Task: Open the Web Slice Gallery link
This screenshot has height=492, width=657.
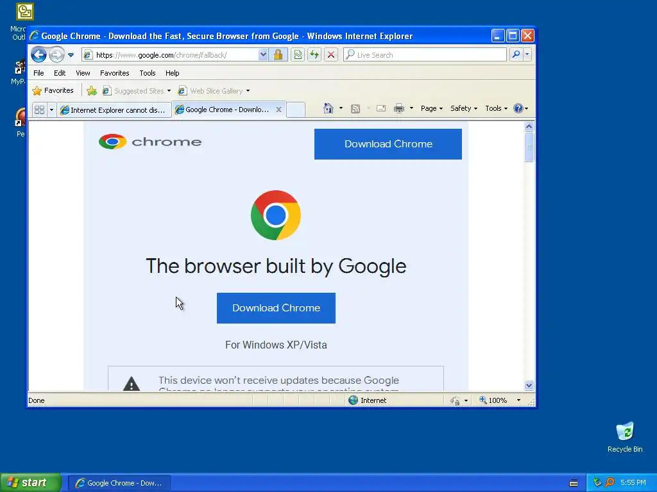Action: (210, 91)
